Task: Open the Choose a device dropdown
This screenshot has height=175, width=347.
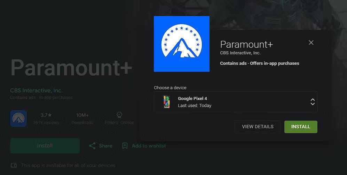Action: coord(236,102)
